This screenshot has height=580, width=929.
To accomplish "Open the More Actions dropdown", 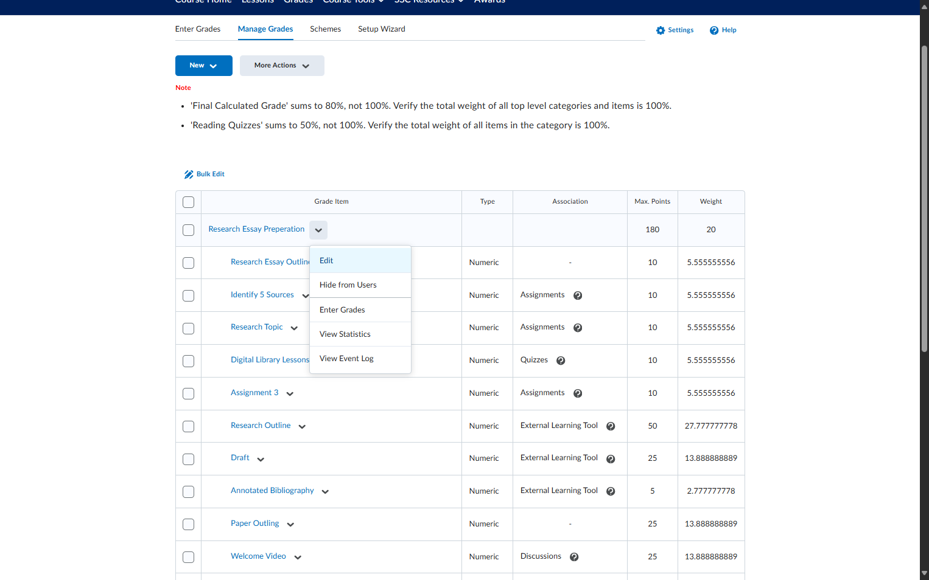I will pos(282,66).
